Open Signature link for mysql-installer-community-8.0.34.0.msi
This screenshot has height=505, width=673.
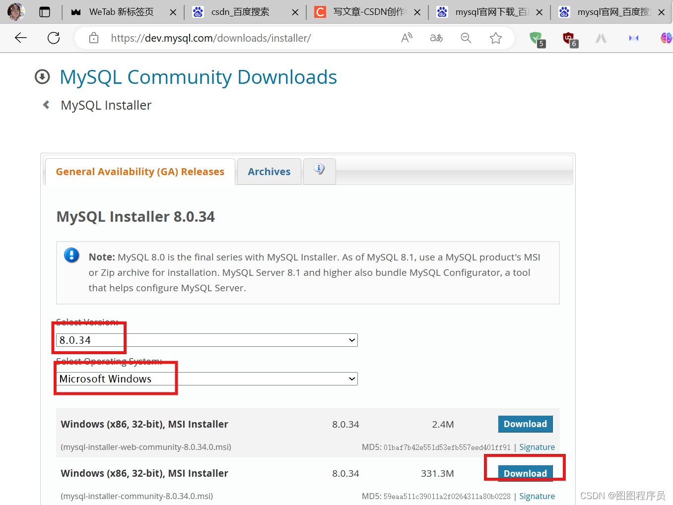(x=537, y=496)
